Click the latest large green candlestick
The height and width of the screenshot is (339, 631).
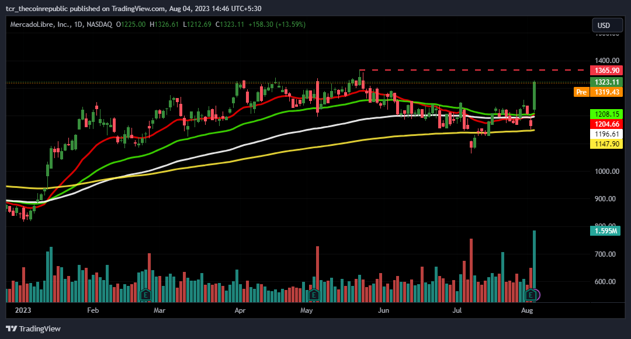click(535, 96)
